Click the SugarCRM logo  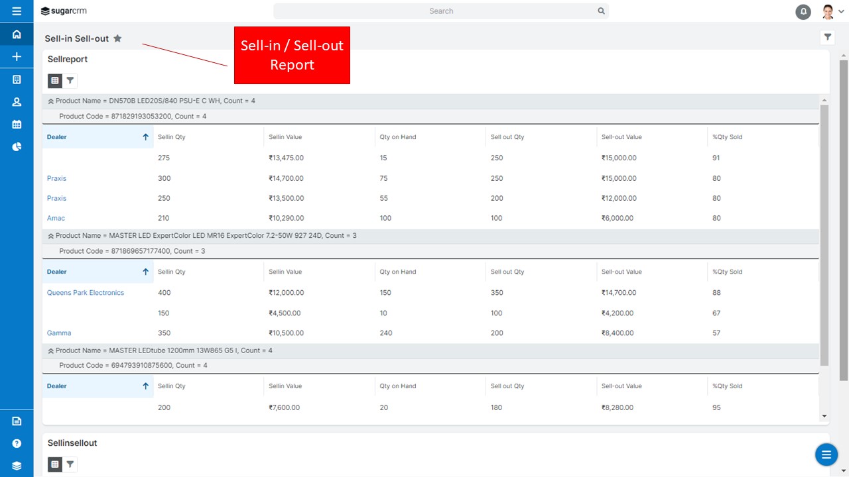click(64, 11)
